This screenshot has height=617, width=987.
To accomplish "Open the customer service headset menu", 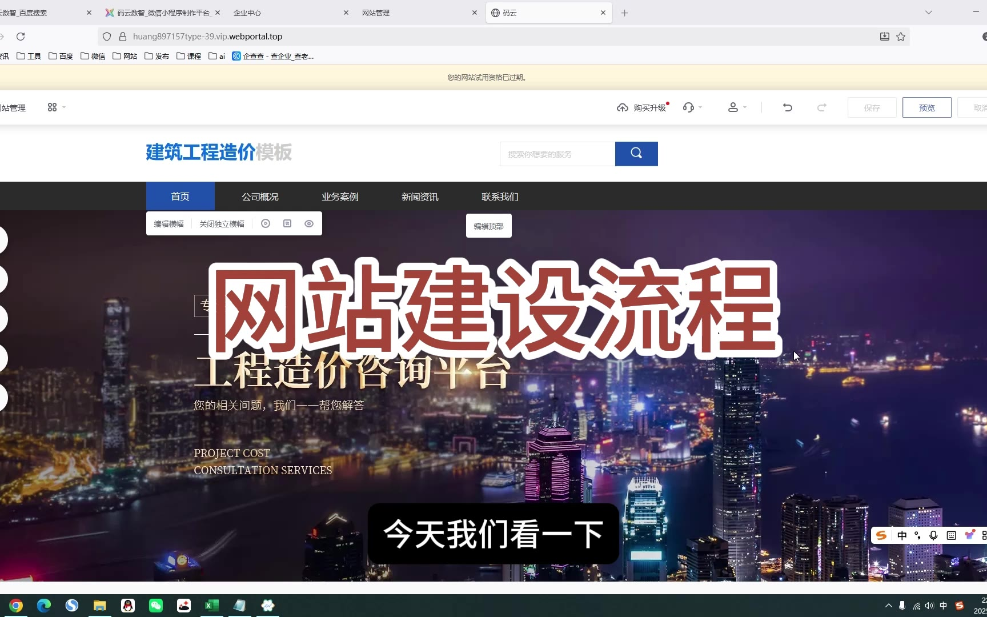I will [692, 107].
